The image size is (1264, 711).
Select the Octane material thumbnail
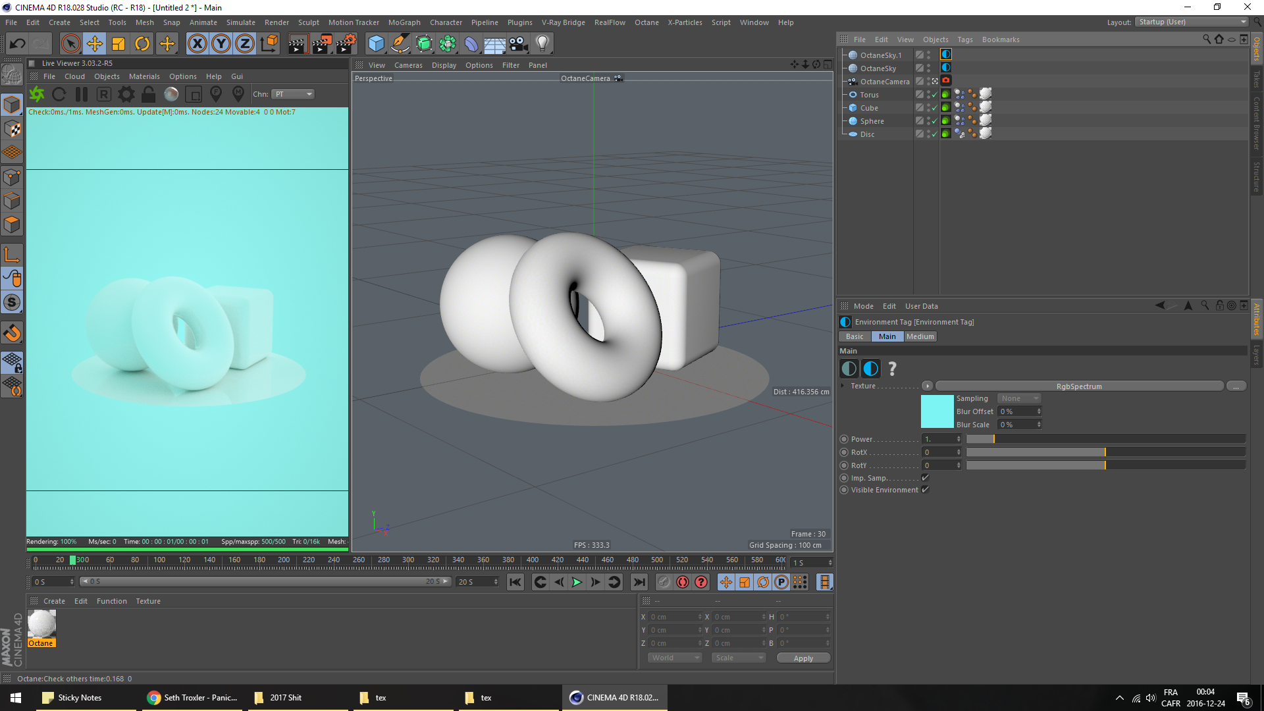[x=41, y=624]
